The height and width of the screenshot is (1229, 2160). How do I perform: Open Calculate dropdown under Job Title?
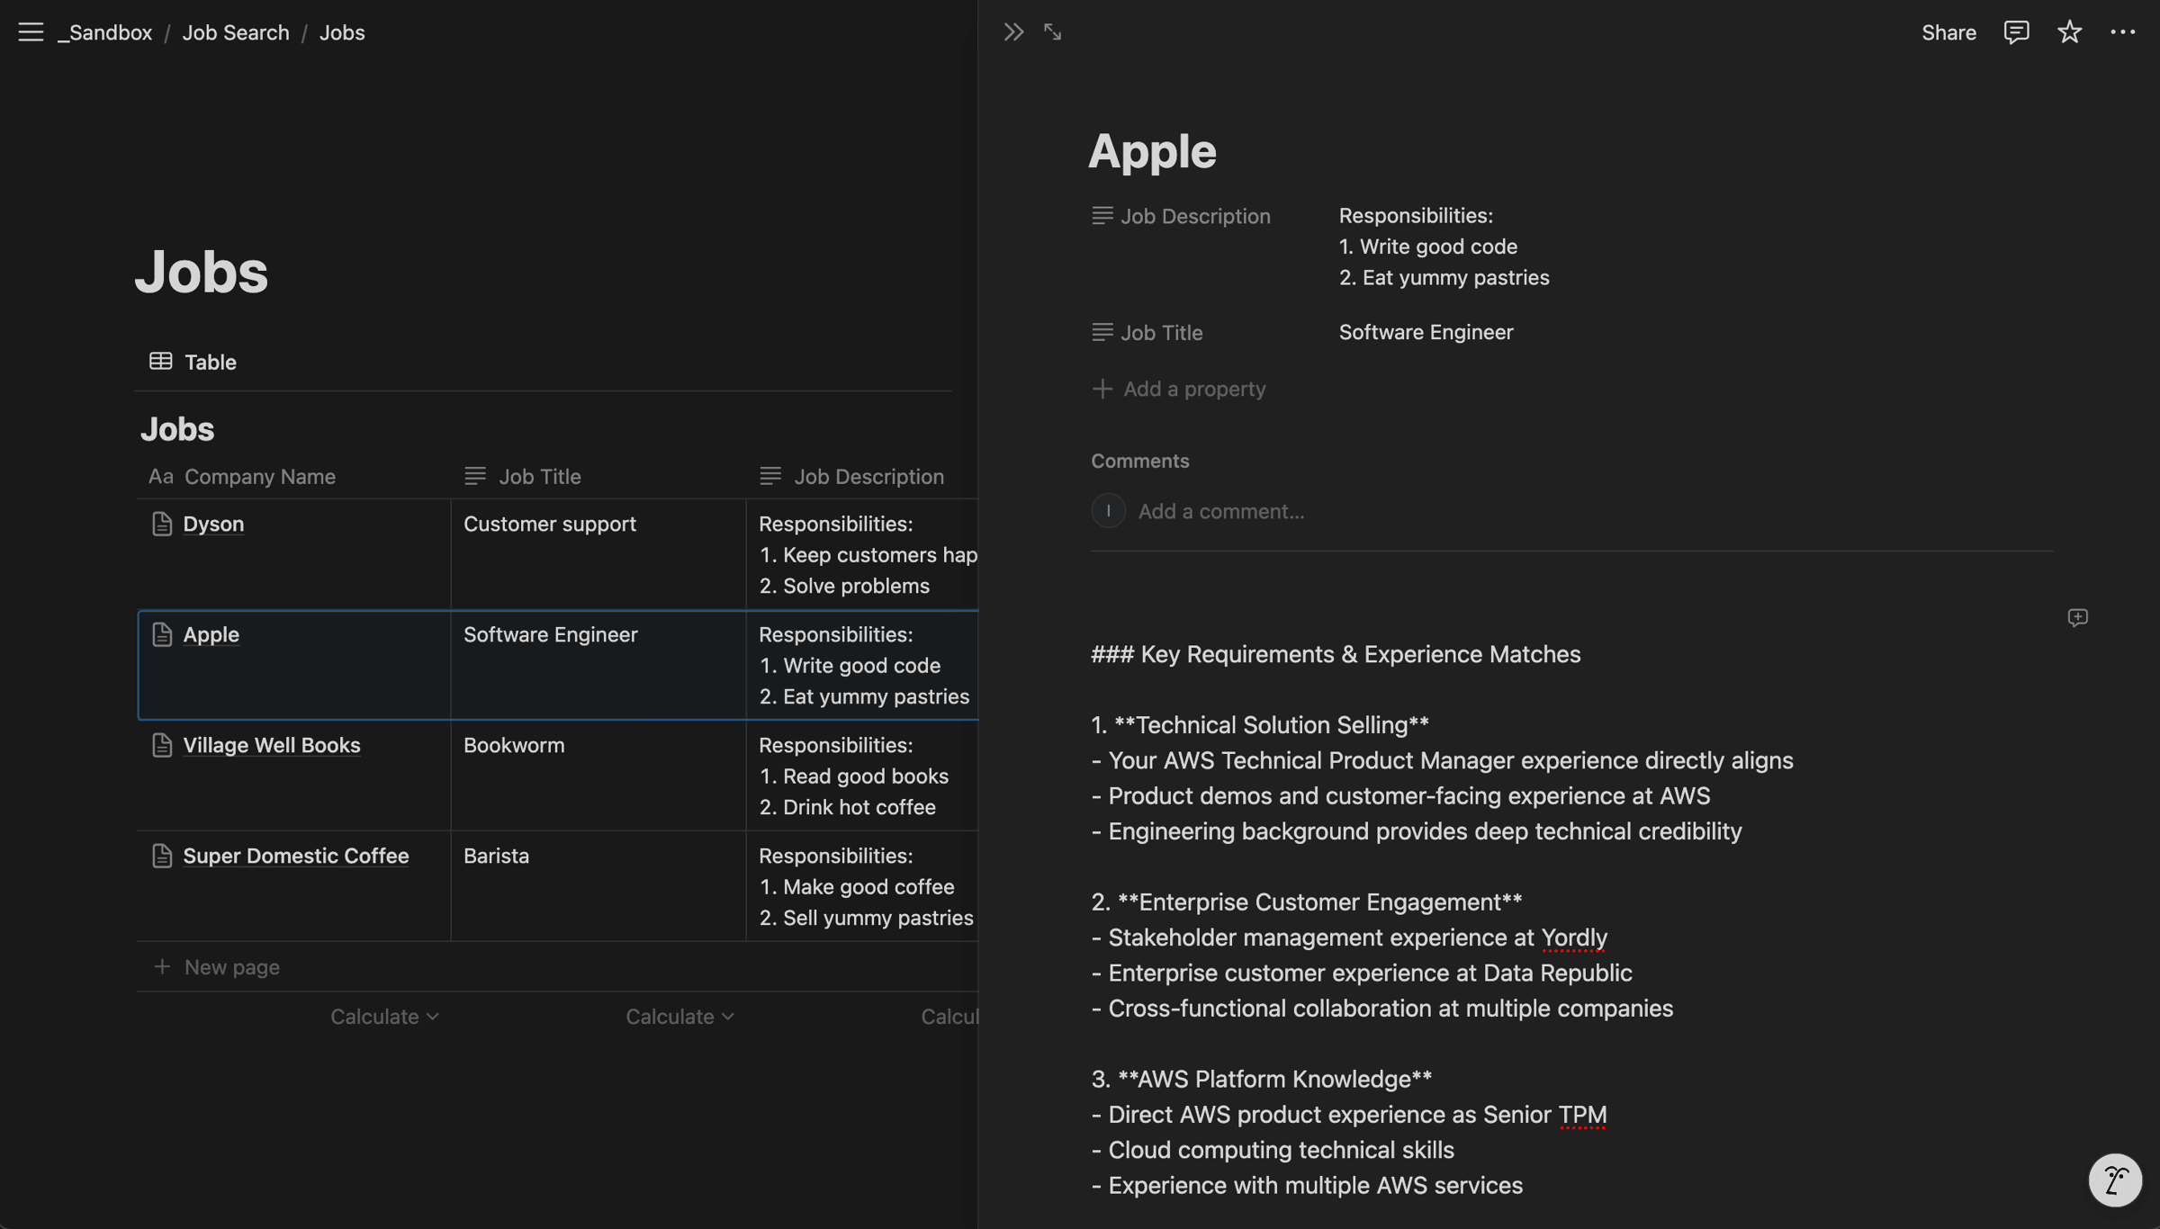[679, 1017]
